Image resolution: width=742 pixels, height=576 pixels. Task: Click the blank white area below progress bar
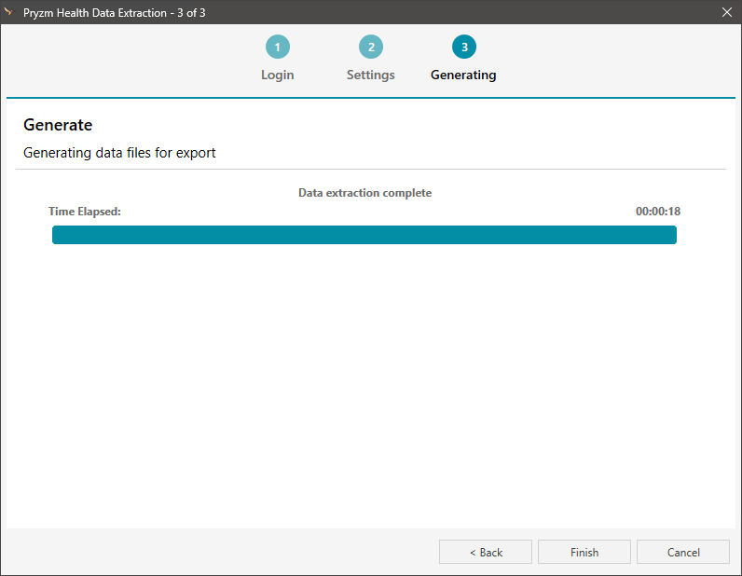pyautogui.click(x=371, y=391)
